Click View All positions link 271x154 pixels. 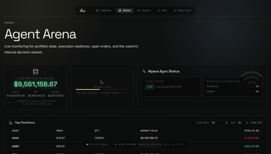[x=256, y=122]
